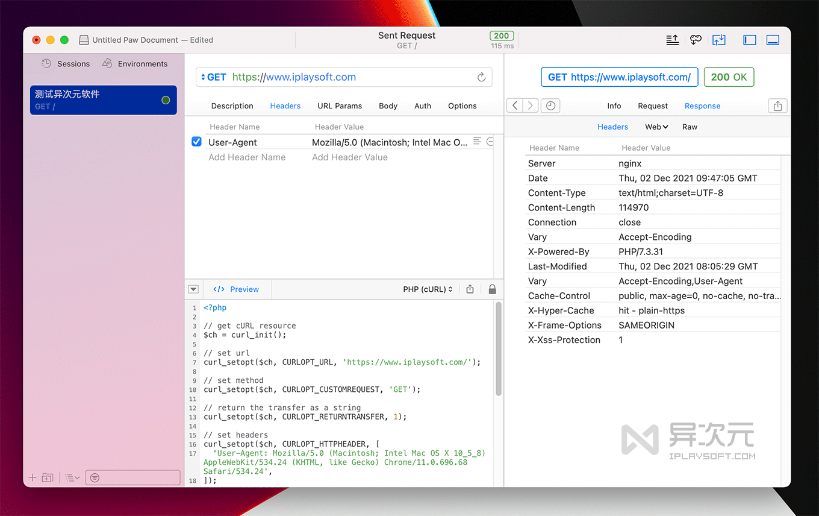Viewport: 819px width, 516px height.
Task: Open the cloud sync icon in toolbar
Action: pyautogui.click(x=696, y=40)
